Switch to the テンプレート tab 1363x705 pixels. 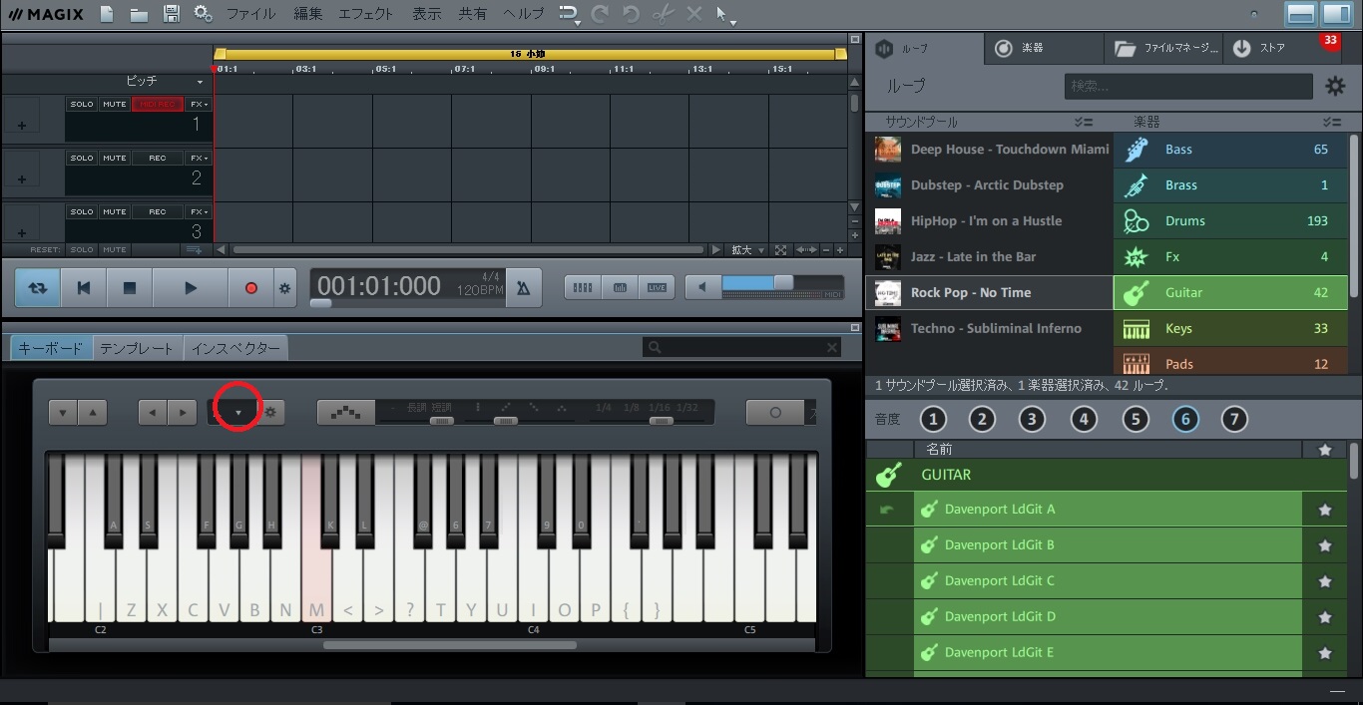click(x=137, y=348)
